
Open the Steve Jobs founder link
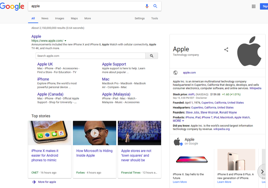pyautogui.click(x=192, y=112)
